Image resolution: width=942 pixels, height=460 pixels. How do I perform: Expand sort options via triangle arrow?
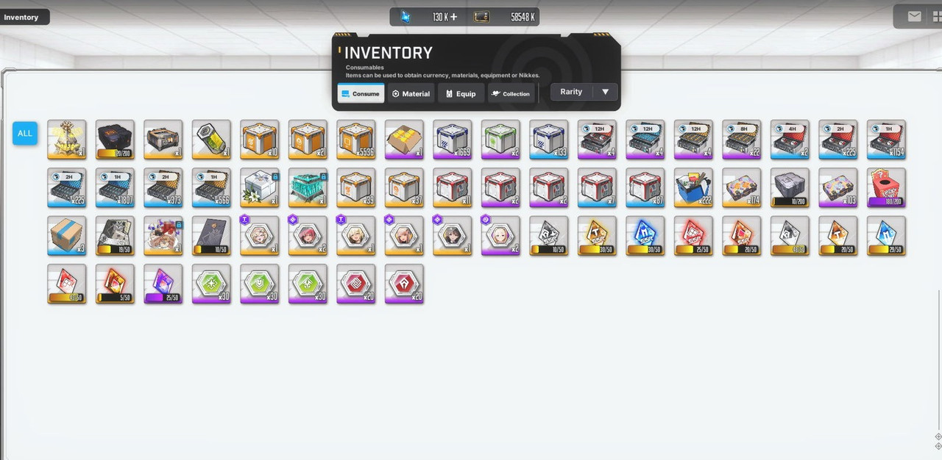[x=605, y=92]
